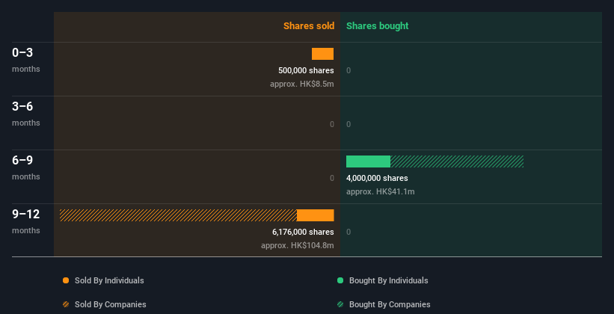
Task: Click the green Bought By Individuals legend dot
Action: point(340,280)
